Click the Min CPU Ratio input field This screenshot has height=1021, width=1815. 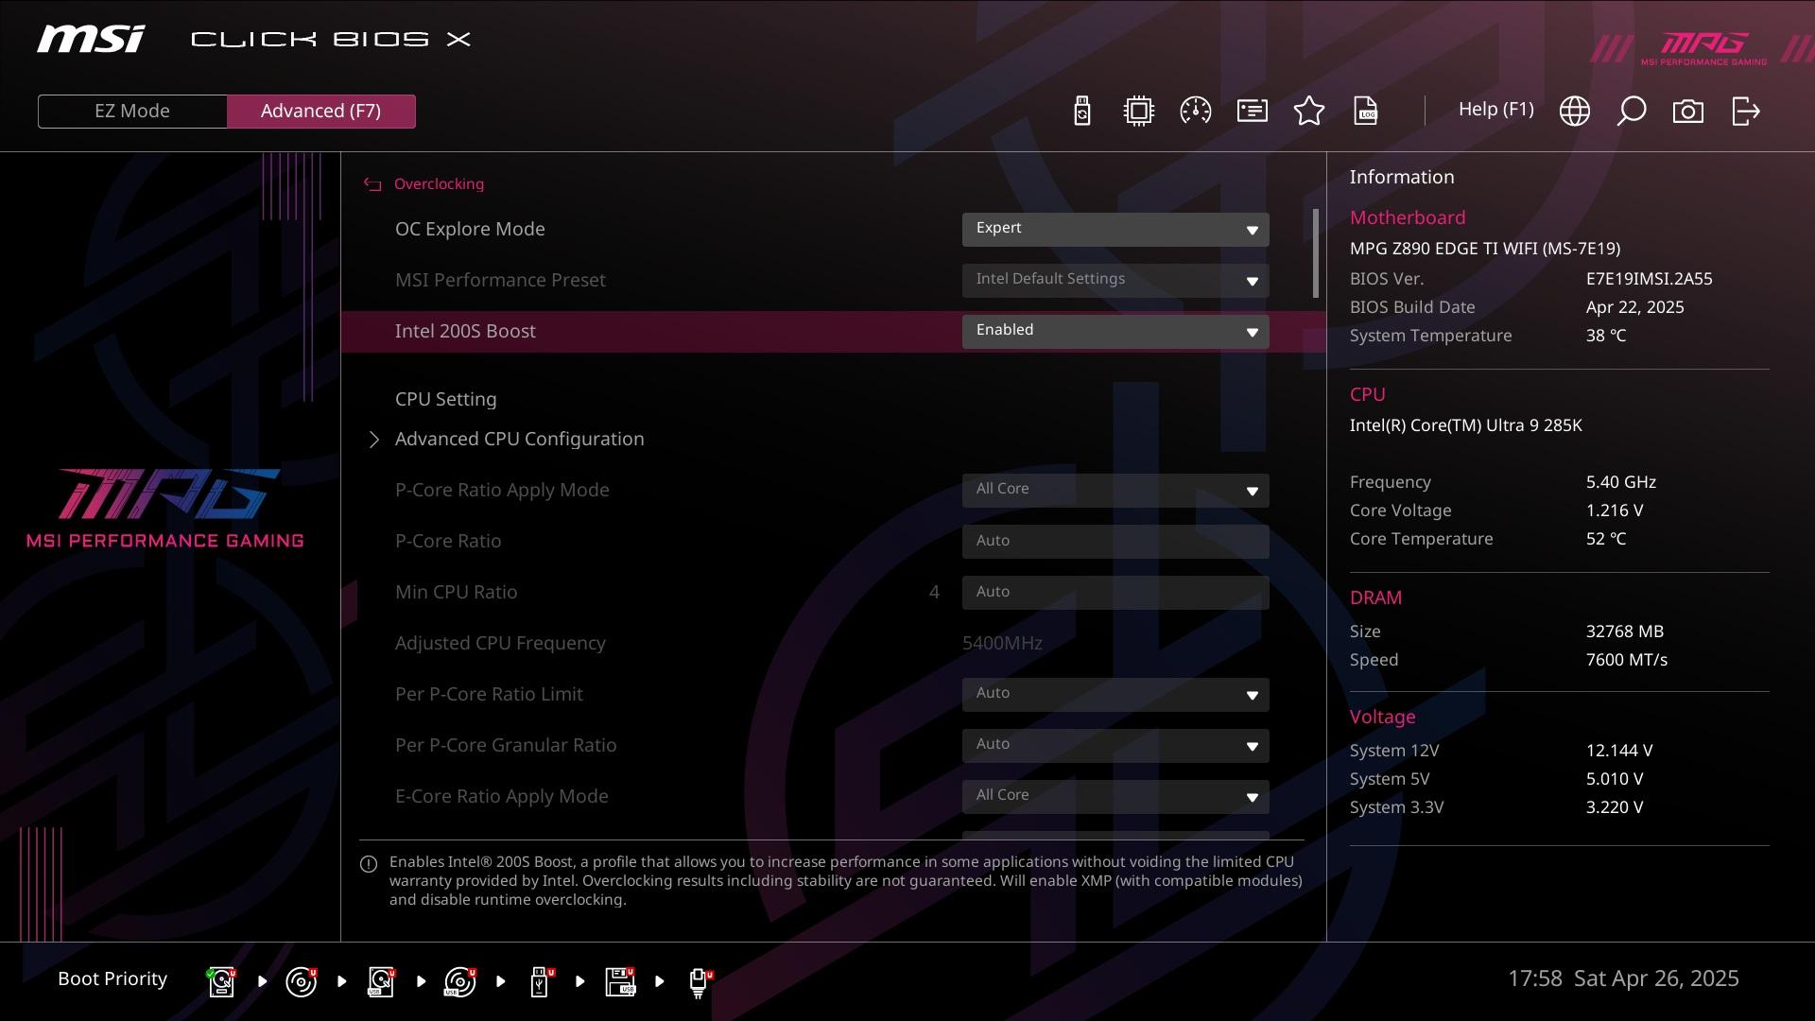[1115, 593]
